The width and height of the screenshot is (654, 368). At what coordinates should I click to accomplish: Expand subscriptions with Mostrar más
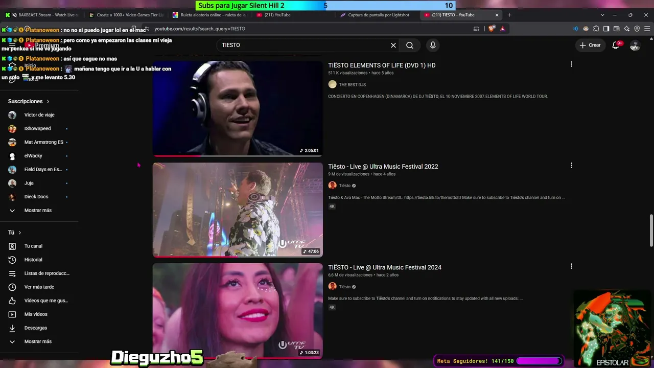point(39,210)
